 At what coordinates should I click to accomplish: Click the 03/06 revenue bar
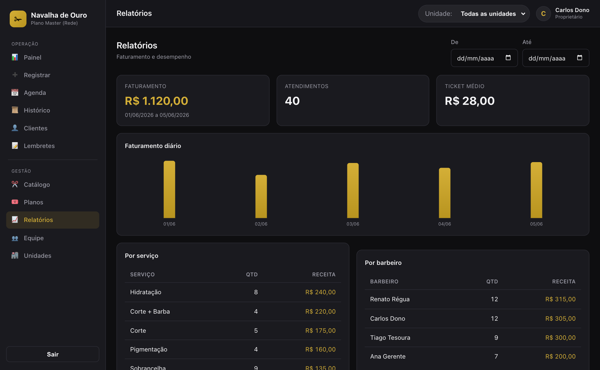[x=353, y=190]
